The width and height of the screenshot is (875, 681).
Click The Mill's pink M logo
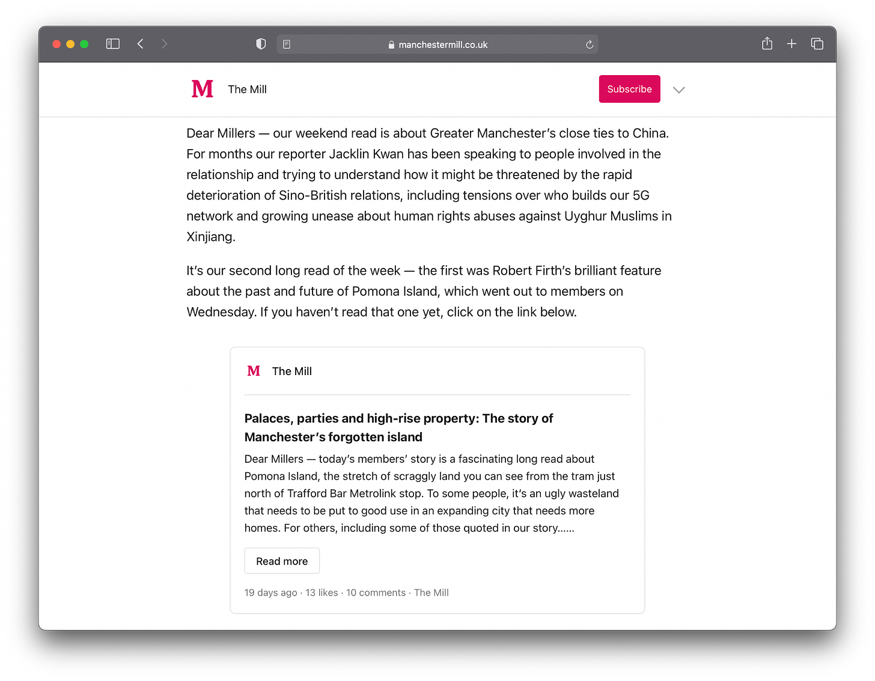[202, 88]
